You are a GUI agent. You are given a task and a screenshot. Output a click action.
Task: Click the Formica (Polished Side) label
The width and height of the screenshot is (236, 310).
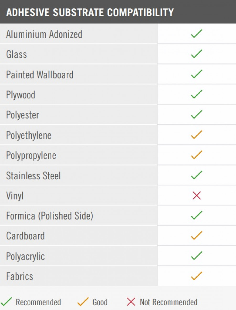[x=50, y=216]
